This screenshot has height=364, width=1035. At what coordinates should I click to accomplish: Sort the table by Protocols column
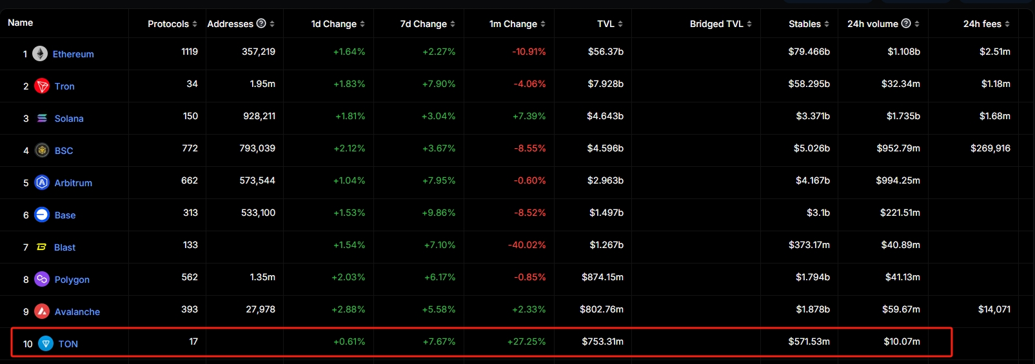point(172,24)
